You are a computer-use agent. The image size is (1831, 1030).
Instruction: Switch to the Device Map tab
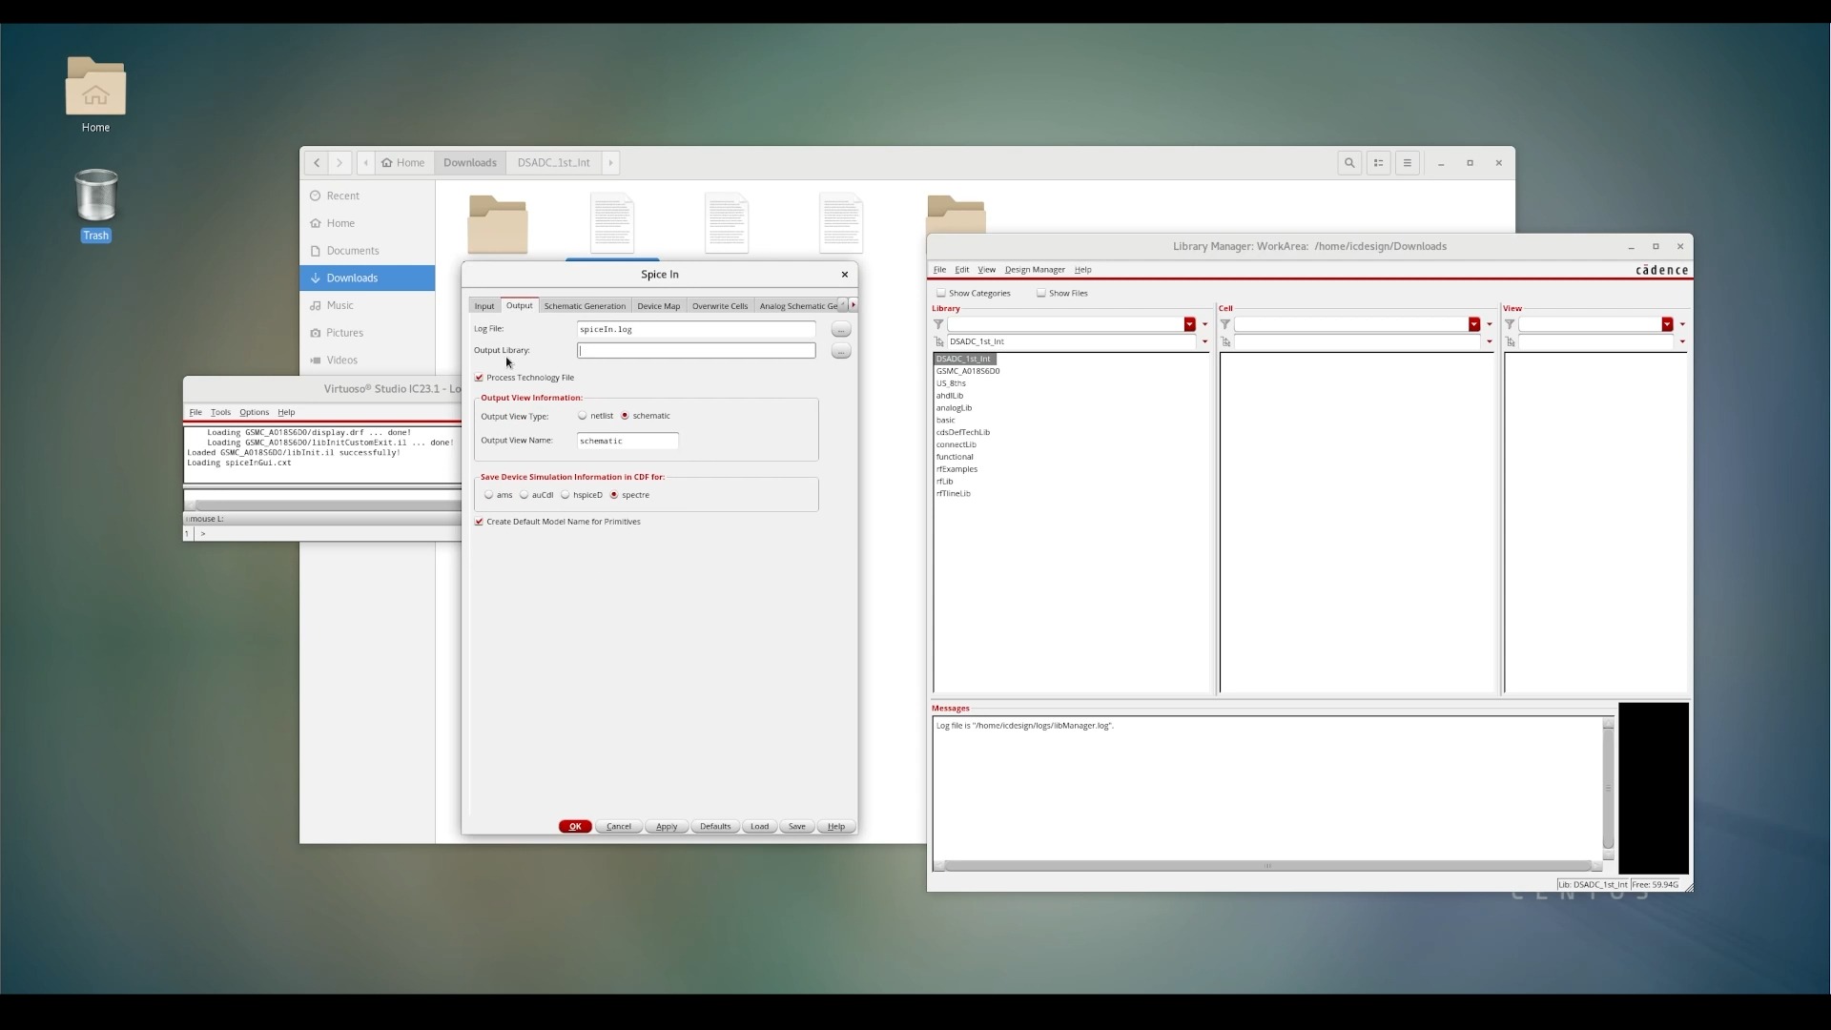click(x=658, y=306)
